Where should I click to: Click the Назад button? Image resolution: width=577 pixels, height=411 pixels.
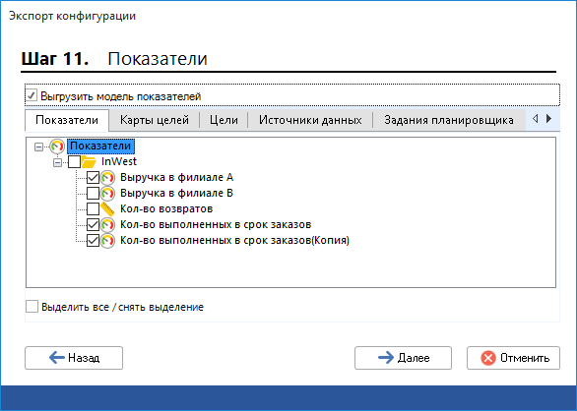point(74,358)
